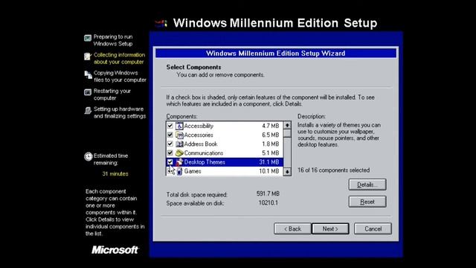476x268 pixels.
Task: Toggle the Games checkbox
Action: point(170,170)
